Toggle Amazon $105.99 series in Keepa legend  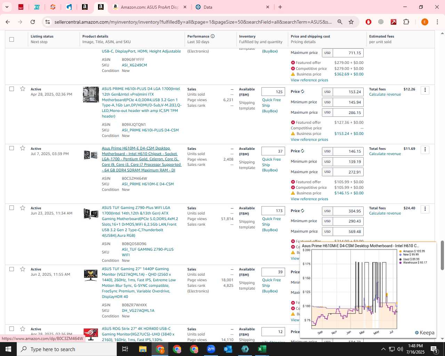tap(412, 251)
